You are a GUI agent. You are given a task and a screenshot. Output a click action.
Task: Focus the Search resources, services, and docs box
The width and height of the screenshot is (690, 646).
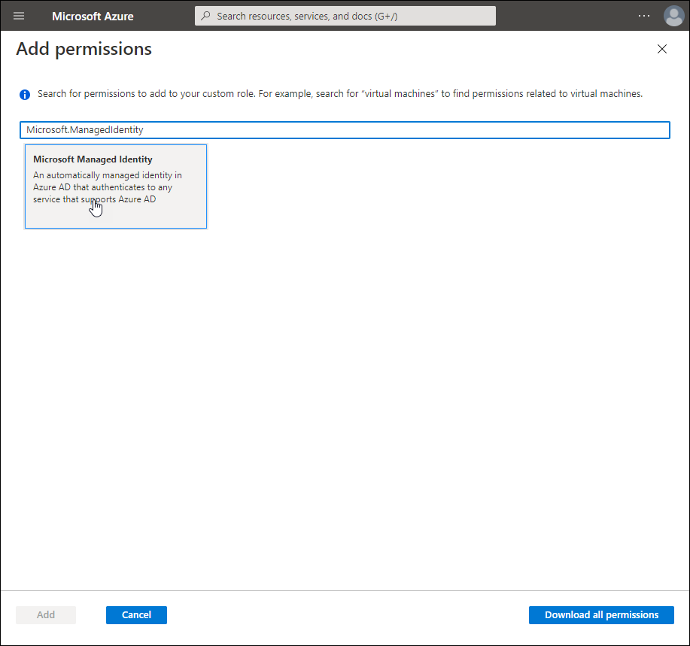(350, 16)
